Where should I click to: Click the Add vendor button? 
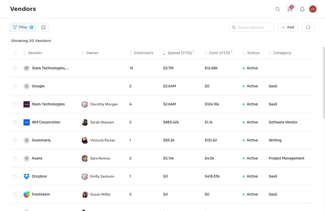tap(288, 27)
